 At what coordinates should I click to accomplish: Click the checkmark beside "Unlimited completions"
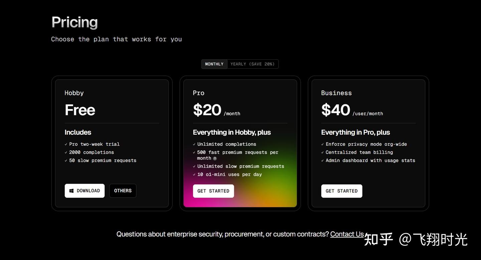point(194,144)
